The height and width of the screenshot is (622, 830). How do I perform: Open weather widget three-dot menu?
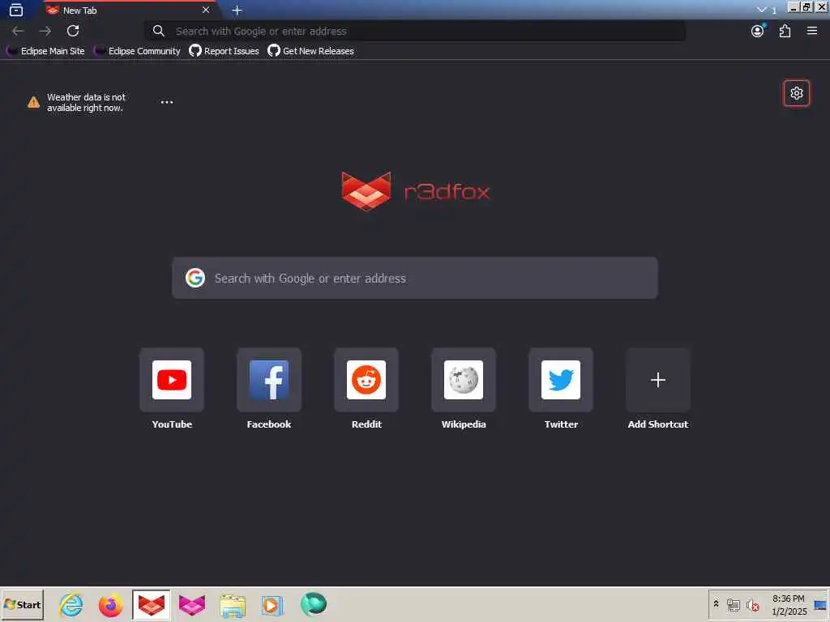coord(167,102)
